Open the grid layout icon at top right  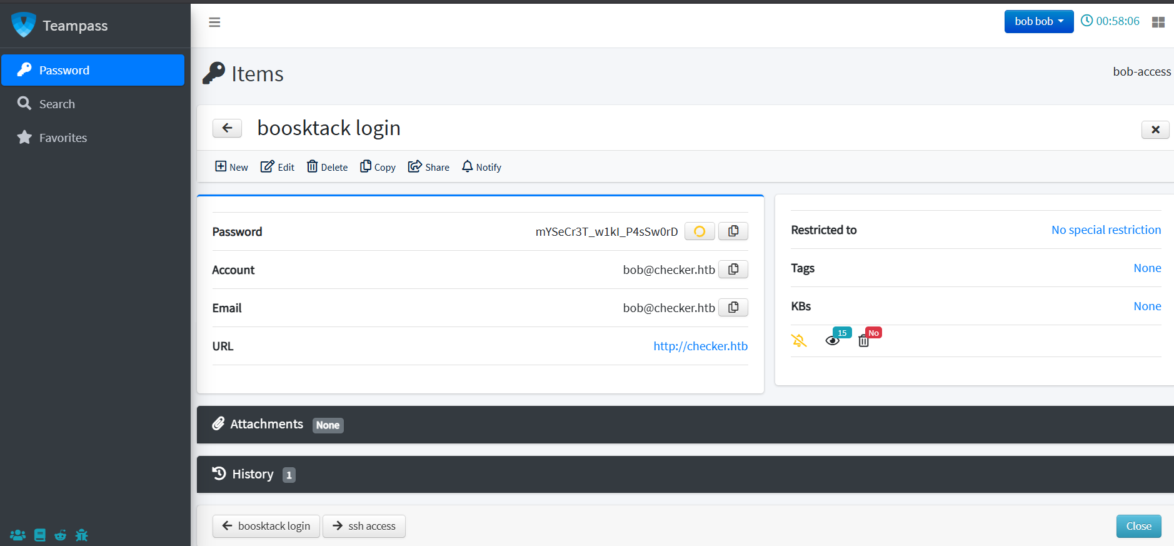click(x=1158, y=22)
